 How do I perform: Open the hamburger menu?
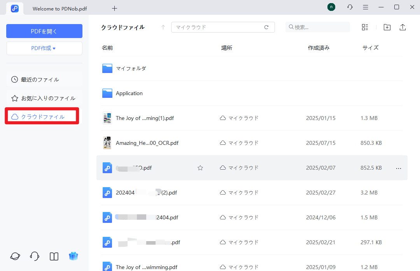[x=366, y=7]
